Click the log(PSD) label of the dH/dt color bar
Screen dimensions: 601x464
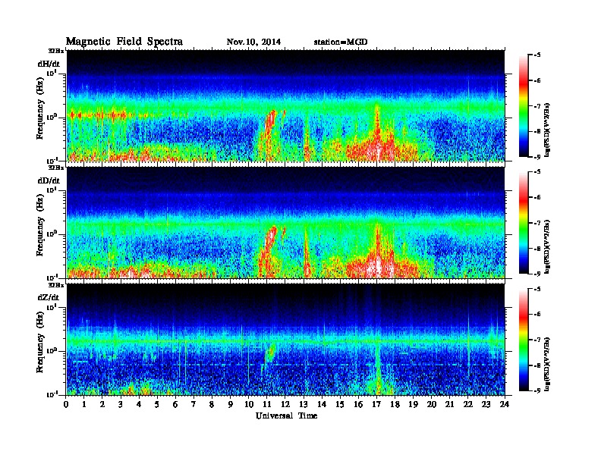click(x=547, y=130)
